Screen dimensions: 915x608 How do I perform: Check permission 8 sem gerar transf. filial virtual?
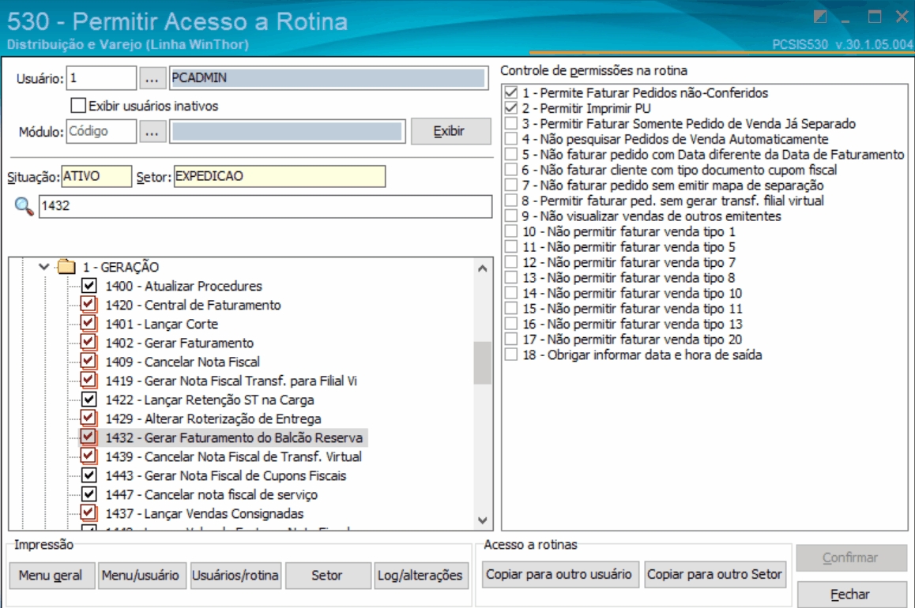[511, 201]
